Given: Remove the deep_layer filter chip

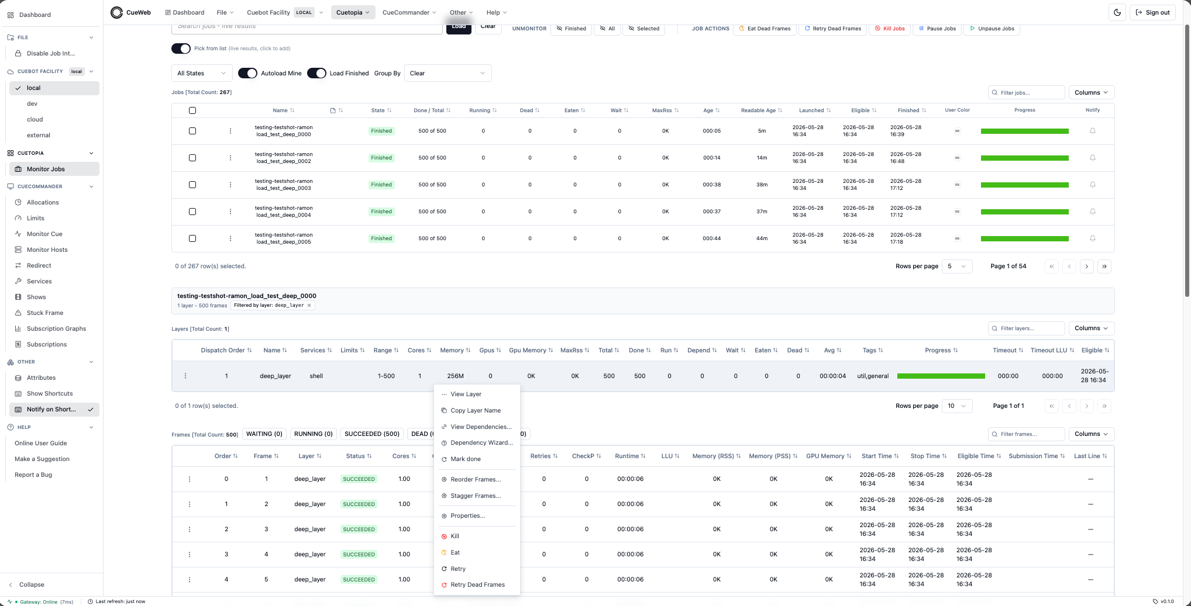Looking at the screenshot, I should coord(309,305).
